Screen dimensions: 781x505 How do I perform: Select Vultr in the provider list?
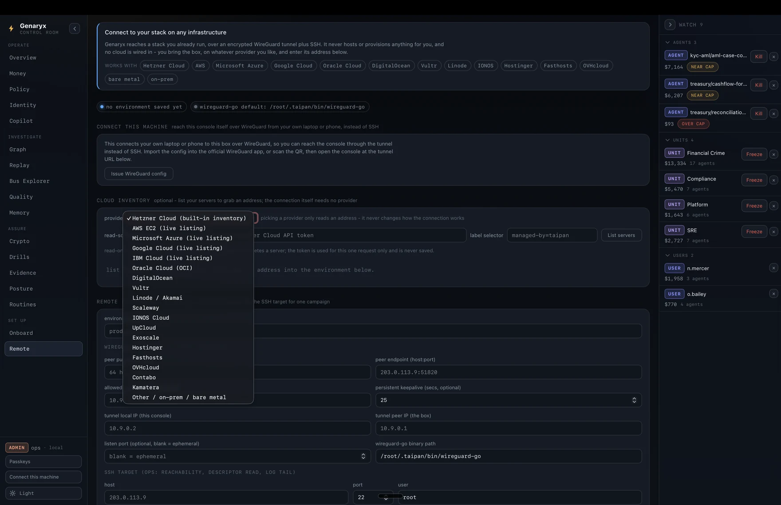tap(188, 288)
